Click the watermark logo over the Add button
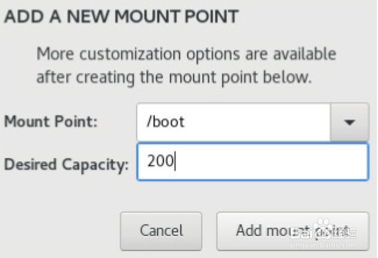The image size is (378, 258). point(323,230)
